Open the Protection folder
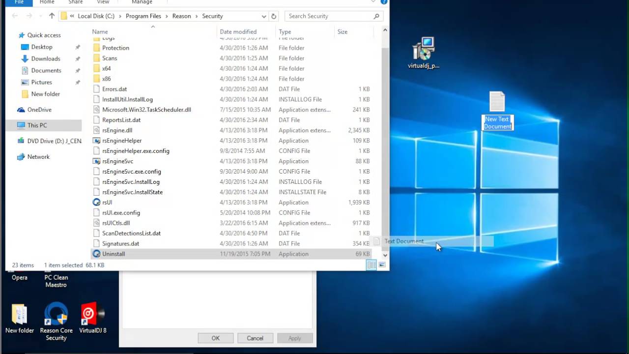 tap(115, 48)
